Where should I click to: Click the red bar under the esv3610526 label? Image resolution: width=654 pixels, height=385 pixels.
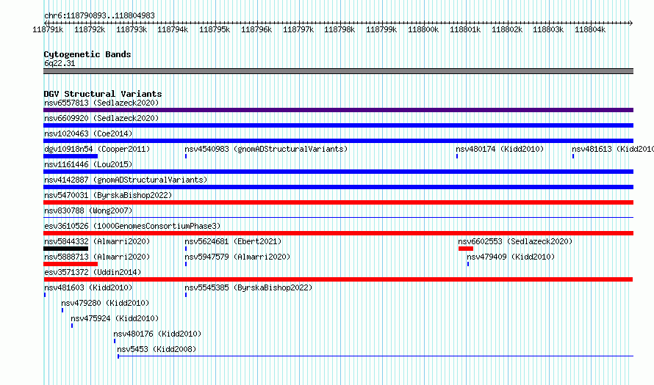coord(338,233)
